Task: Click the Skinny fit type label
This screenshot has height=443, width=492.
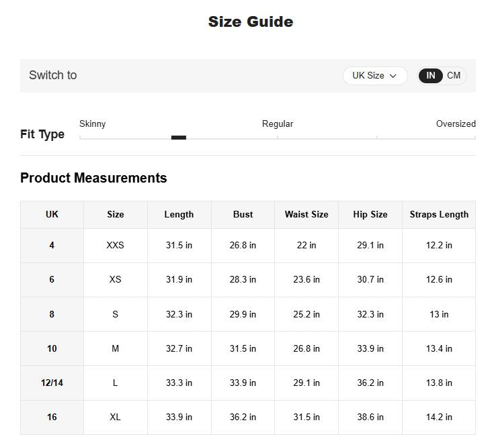Action: (93, 124)
